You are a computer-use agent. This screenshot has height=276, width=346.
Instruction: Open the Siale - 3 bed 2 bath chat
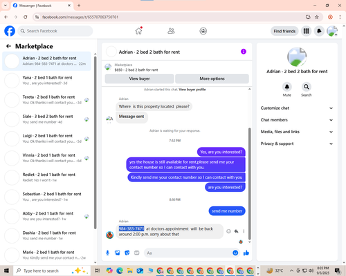[x=46, y=119]
